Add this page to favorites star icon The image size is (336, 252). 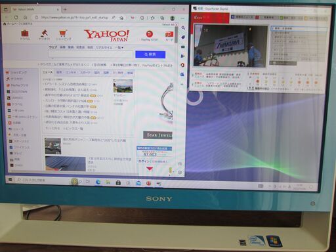121,18
